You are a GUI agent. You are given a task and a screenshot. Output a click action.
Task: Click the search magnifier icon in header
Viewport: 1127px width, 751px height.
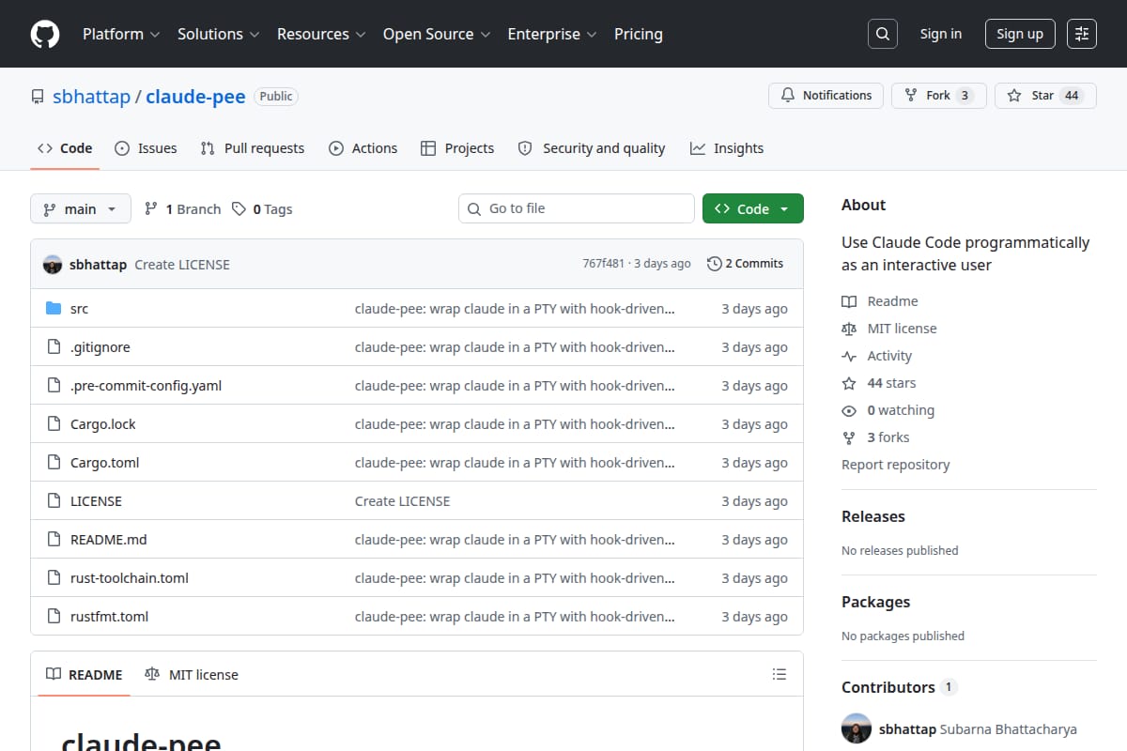[882, 34]
